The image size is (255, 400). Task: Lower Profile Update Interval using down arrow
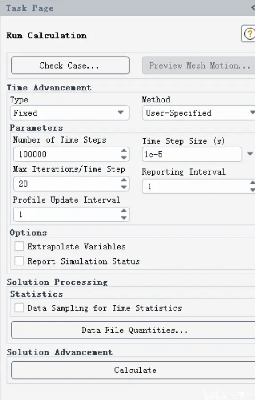pyautogui.click(x=124, y=218)
